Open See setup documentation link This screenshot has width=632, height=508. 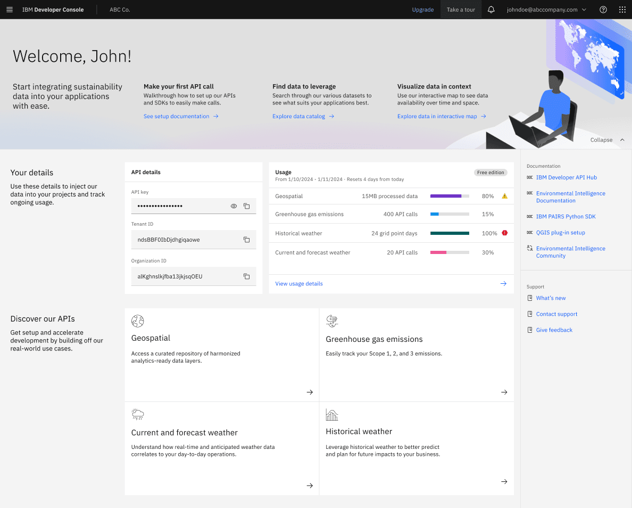click(x=181, y=116)
